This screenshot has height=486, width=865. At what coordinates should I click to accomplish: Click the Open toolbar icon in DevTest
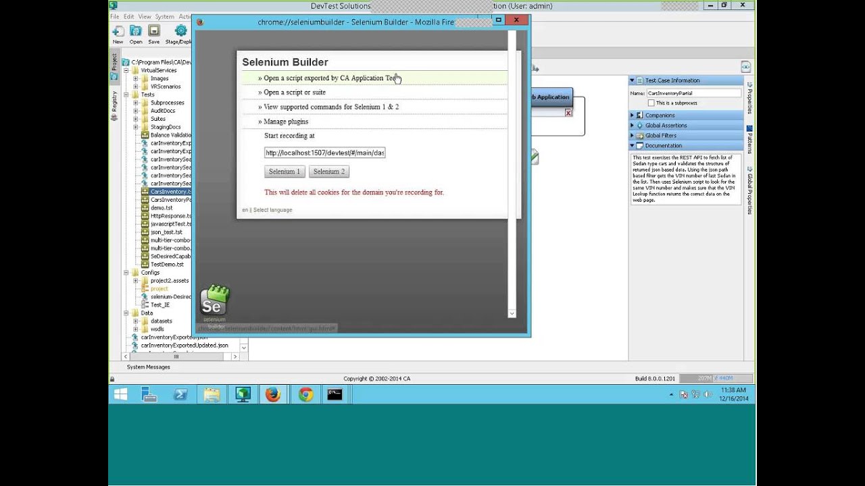click(136, 31)
